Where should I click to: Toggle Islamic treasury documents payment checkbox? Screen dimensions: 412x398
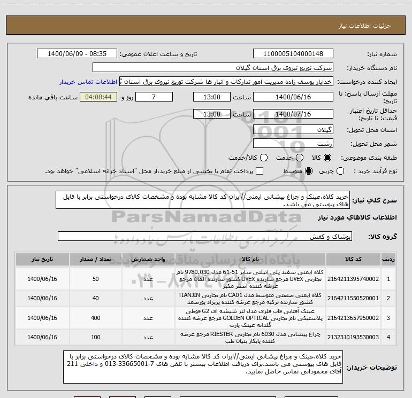(x=260, y=171)
